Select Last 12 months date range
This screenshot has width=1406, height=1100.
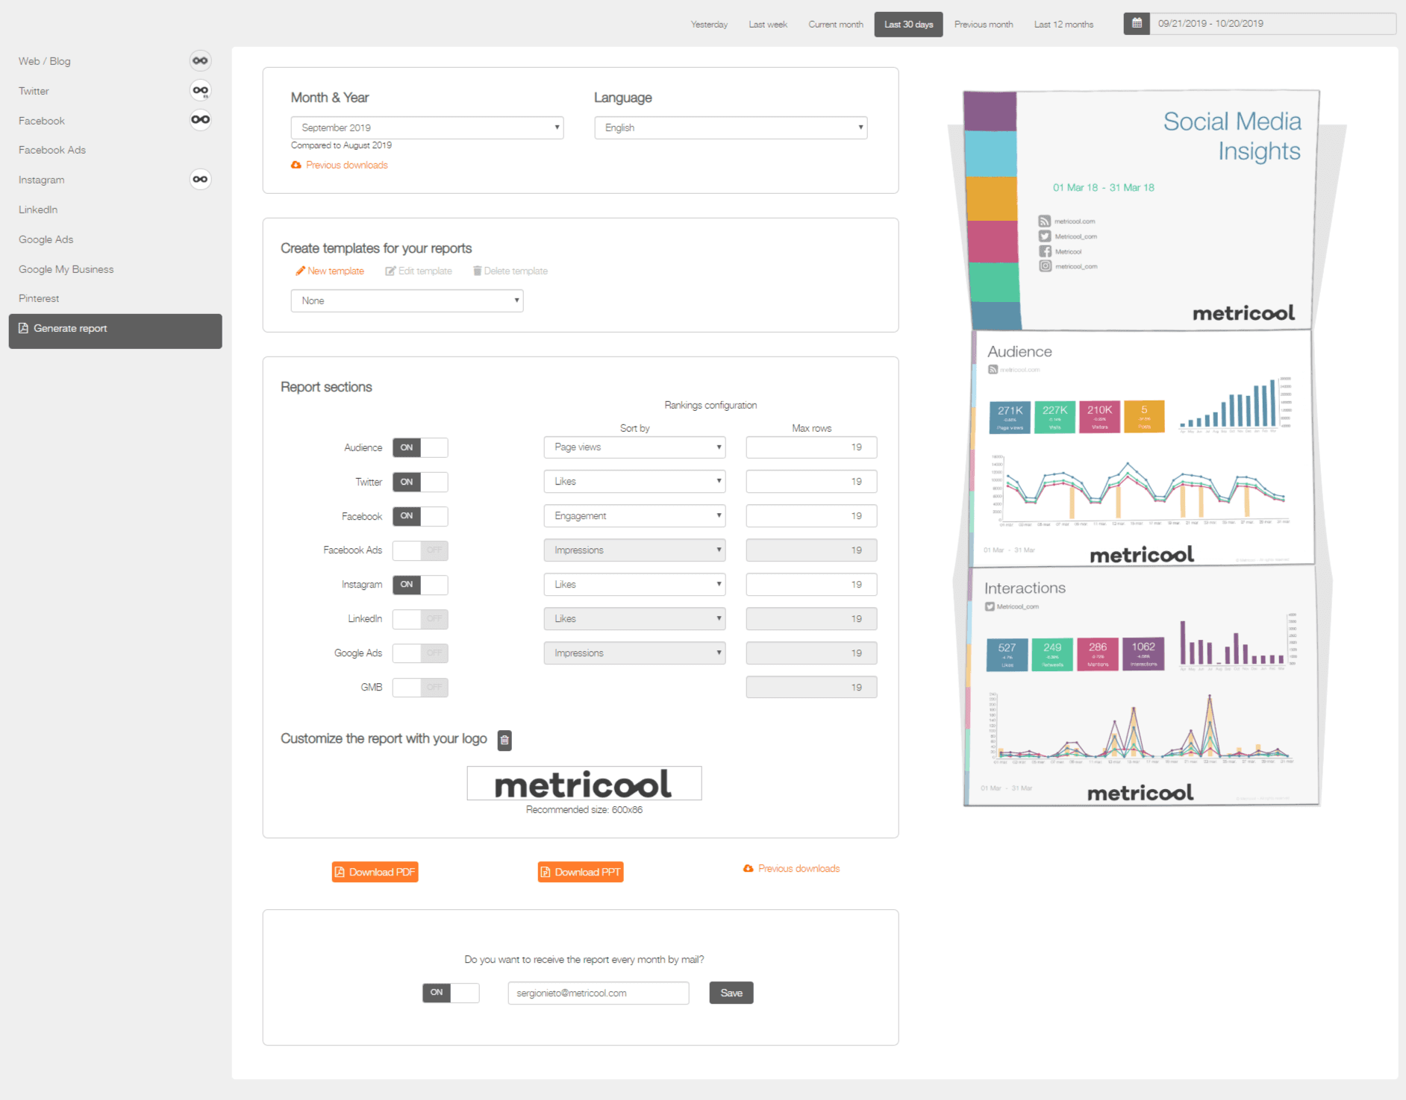tap(1063, 25)
